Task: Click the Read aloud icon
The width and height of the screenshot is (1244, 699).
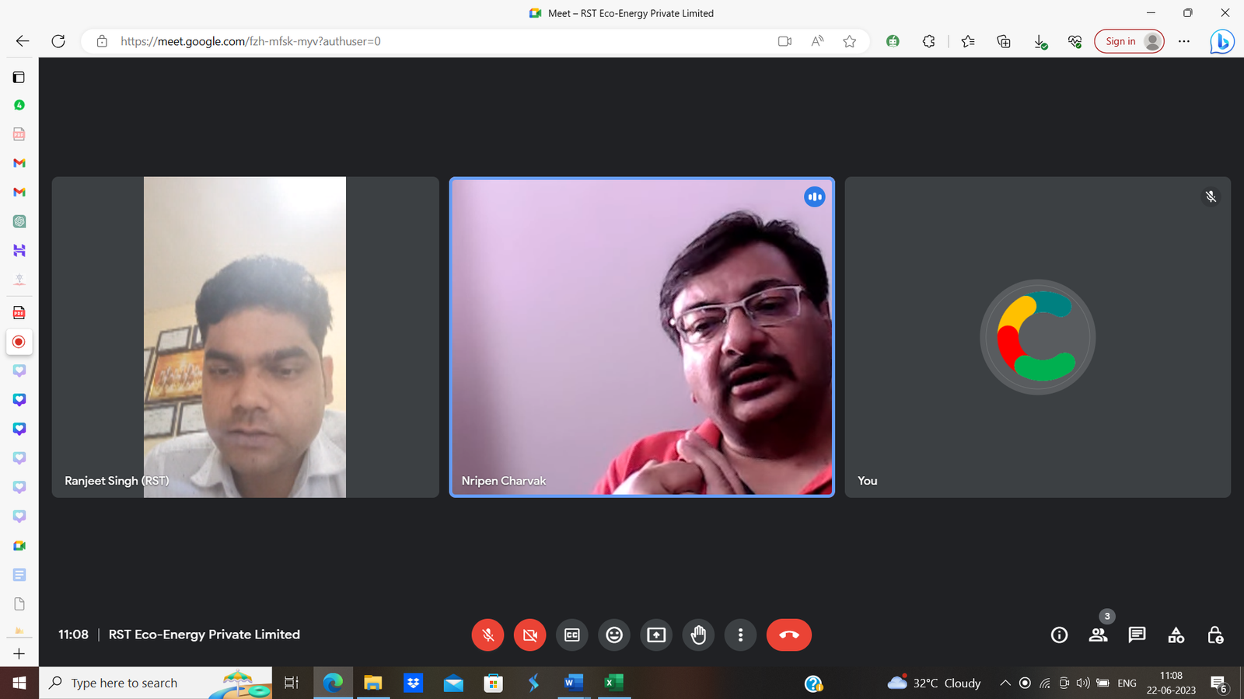Action: 817,41
